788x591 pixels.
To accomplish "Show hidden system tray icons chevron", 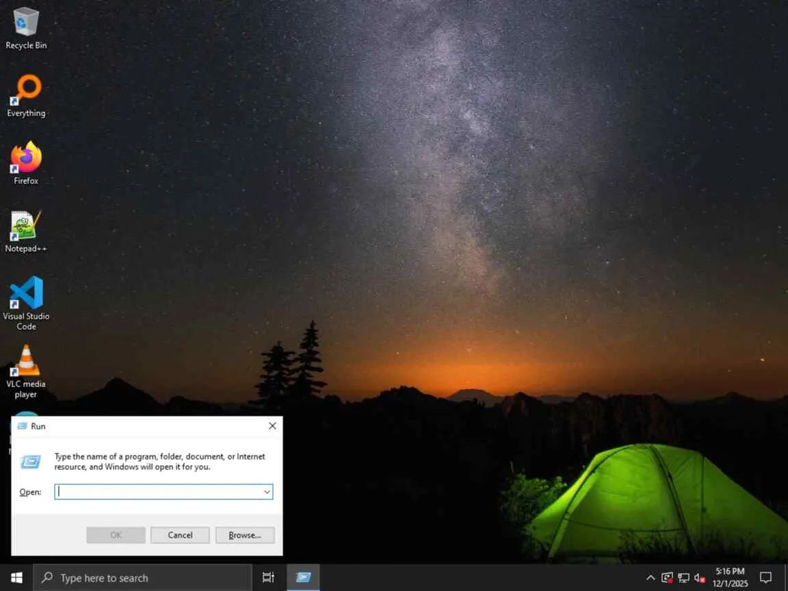I will (x=651, y=578).
